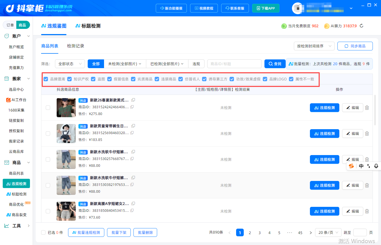Copy title of 新款高腰A字短裙女 product
This screenshot has width=381, height=245.
pyautogui.click(x=133, y=204)
